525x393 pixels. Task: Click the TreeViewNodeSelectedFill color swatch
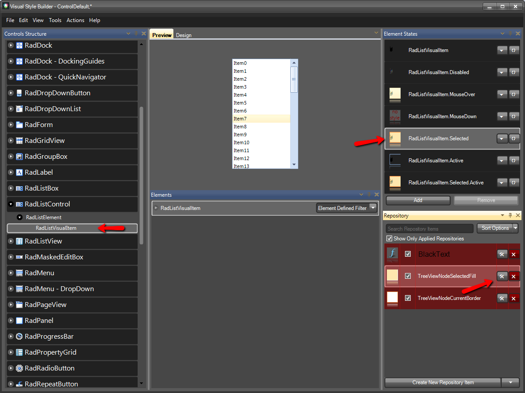tap(392, 276)
